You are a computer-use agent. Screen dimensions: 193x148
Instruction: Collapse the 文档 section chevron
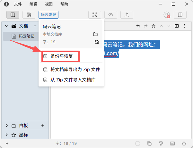(7, 26)
